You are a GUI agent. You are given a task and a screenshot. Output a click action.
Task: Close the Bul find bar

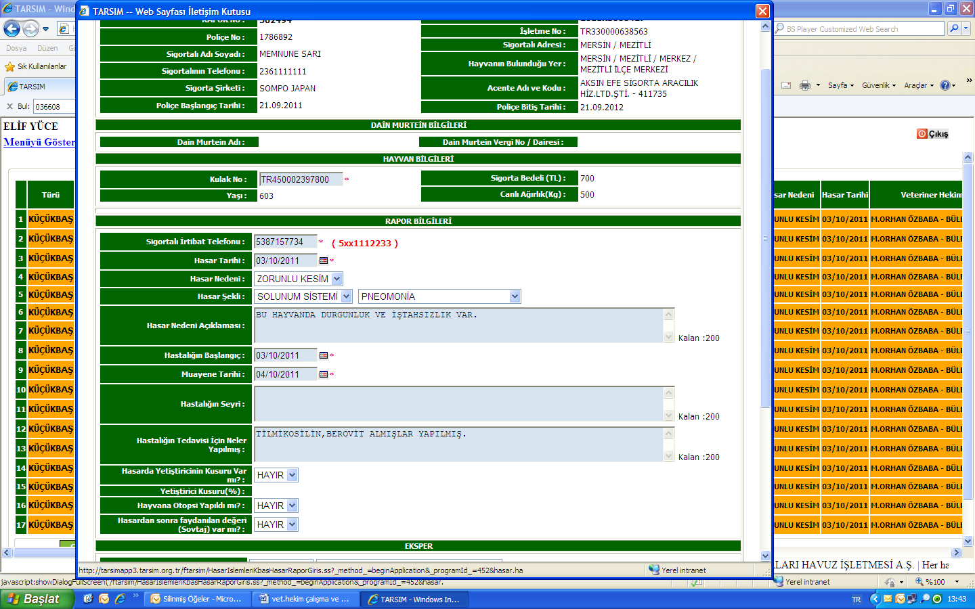pyautogui.click(x=9, y=106)
